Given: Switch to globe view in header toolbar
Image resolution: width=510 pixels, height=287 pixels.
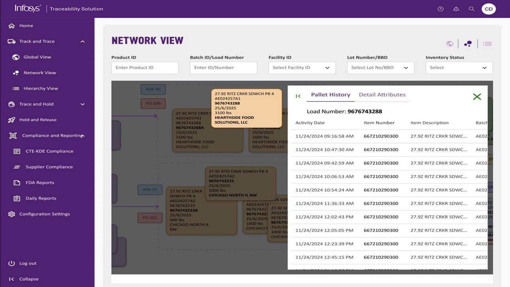Looking at the screenshot, I should tap(450, 44).
